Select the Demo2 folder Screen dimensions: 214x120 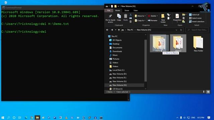click(178, 43)
